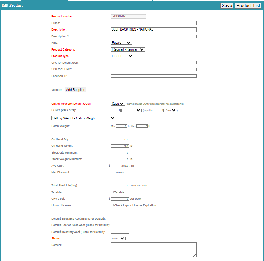Expand the Product Category dropdown
This screenshot has height=261, width=264.
tap(128, 49)
